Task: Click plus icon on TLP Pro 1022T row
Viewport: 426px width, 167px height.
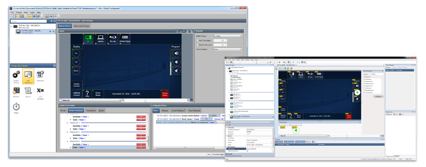Action: point(50,31)
